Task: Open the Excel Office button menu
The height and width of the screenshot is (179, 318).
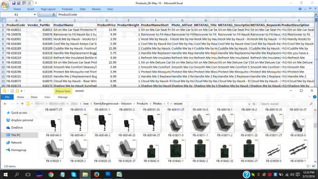Action: click(x=5, y=5)
